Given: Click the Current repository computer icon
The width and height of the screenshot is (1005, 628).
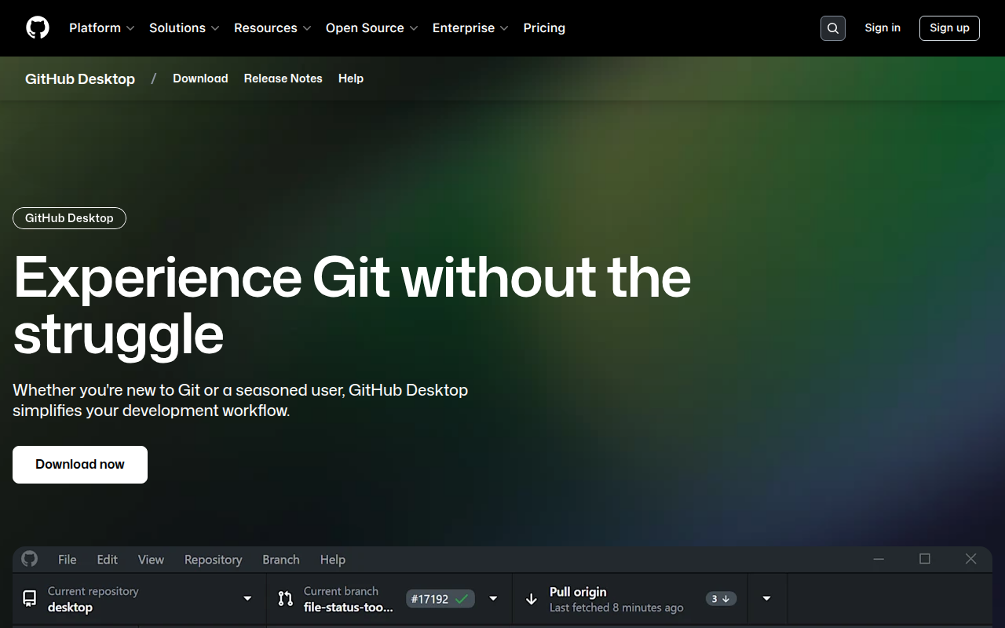Looking at the screenshot, I should coord(29,599).
